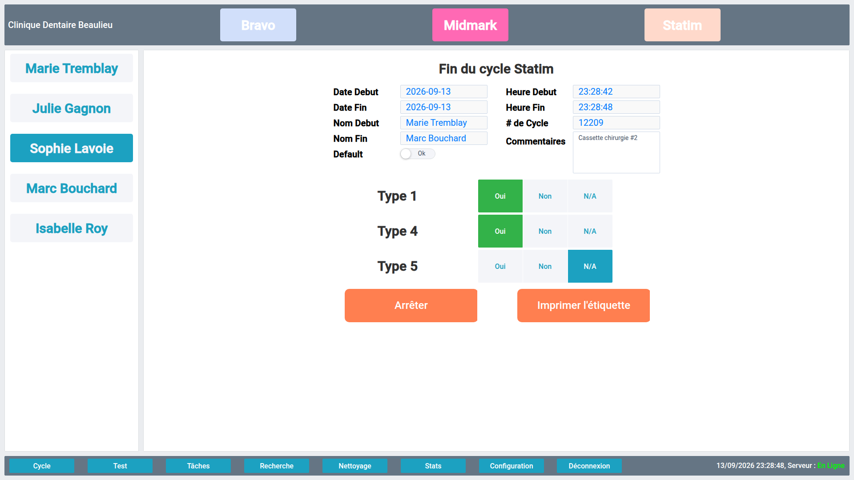Click the Commentaires text area

point(616,152)
